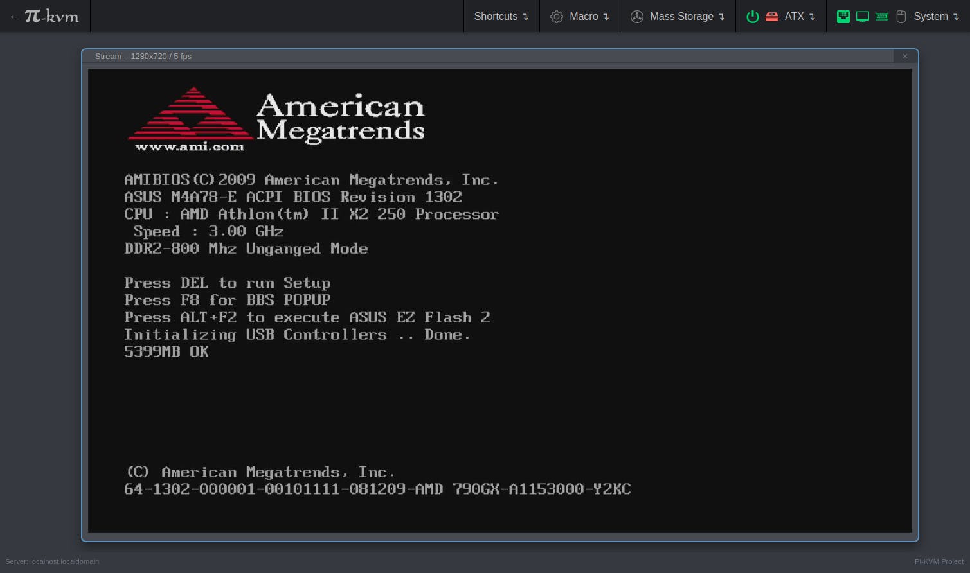Click the Stream 1280x720 title bar
The width and height of the screenshot is (970, 573).
[450, 57]
